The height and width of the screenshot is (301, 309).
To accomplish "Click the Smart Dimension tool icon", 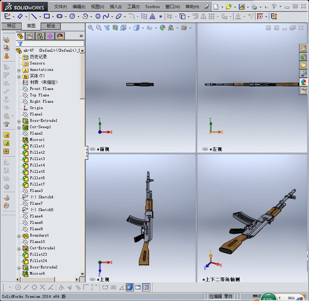I will coord(20,16).
